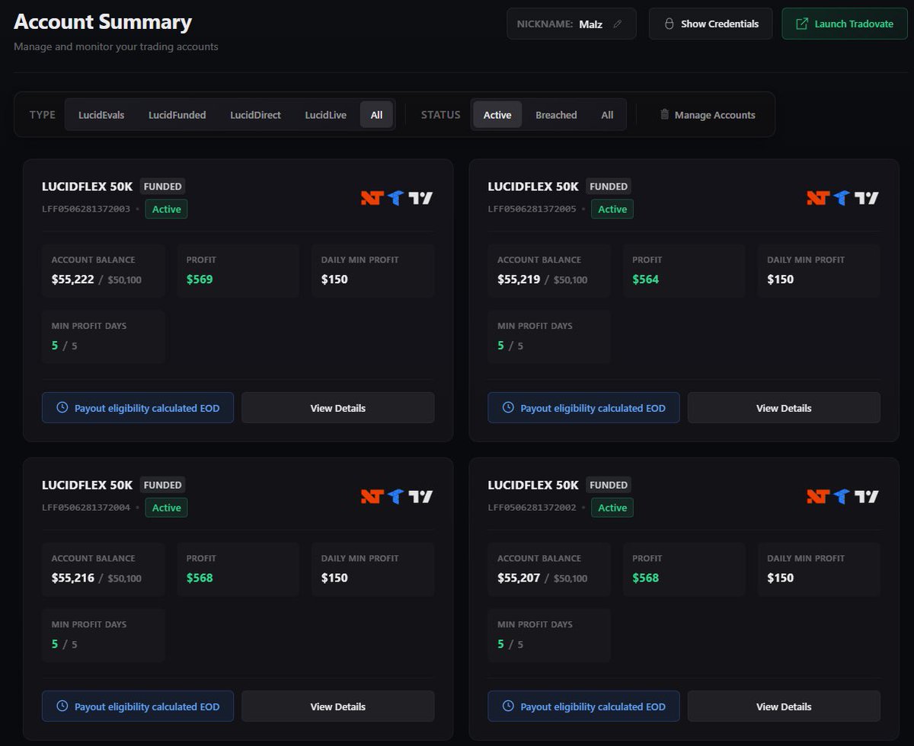View Details for account LFF0506281372005
This screenshot has height=746, width=914.
pyautogui.click(x=784, y=408)
